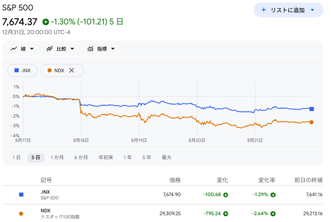Click the main price 7,674.37
Image resolution: width=331 pixels, height=222 pixels.
click(x=20, y=22)
